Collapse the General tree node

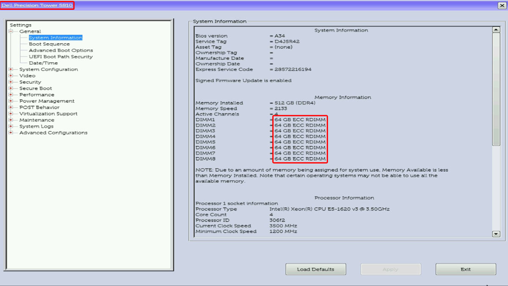[x=11, y=31]
